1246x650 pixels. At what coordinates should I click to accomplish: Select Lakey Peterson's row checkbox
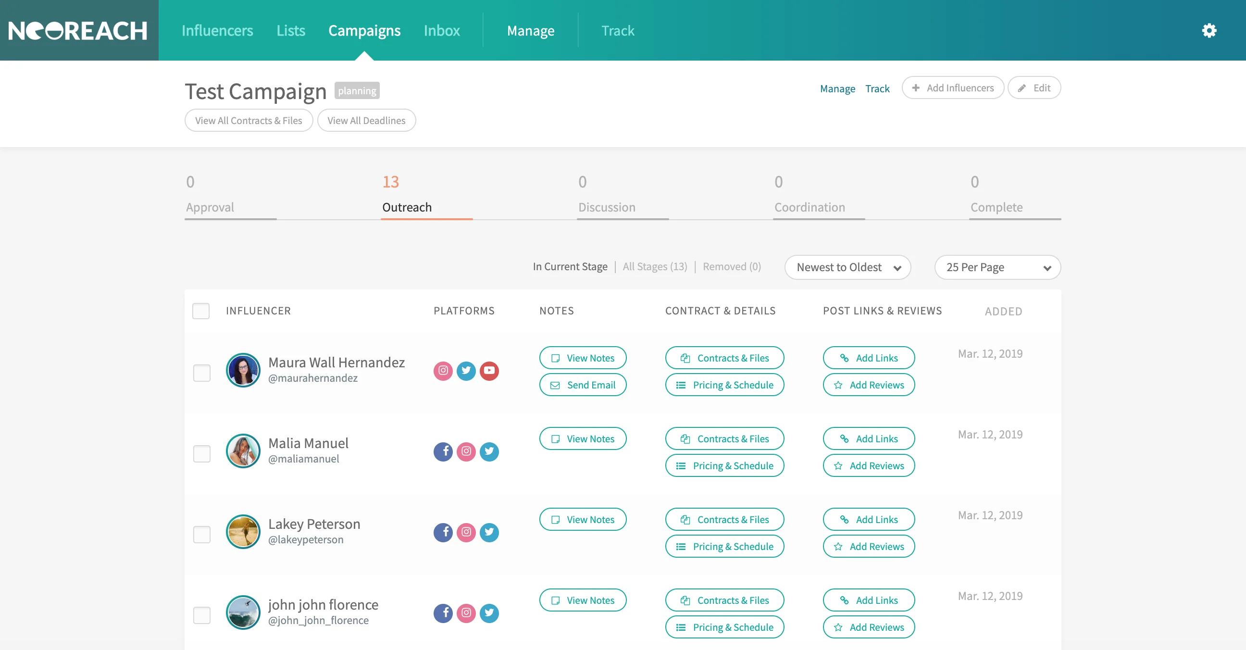coord(202,535)
